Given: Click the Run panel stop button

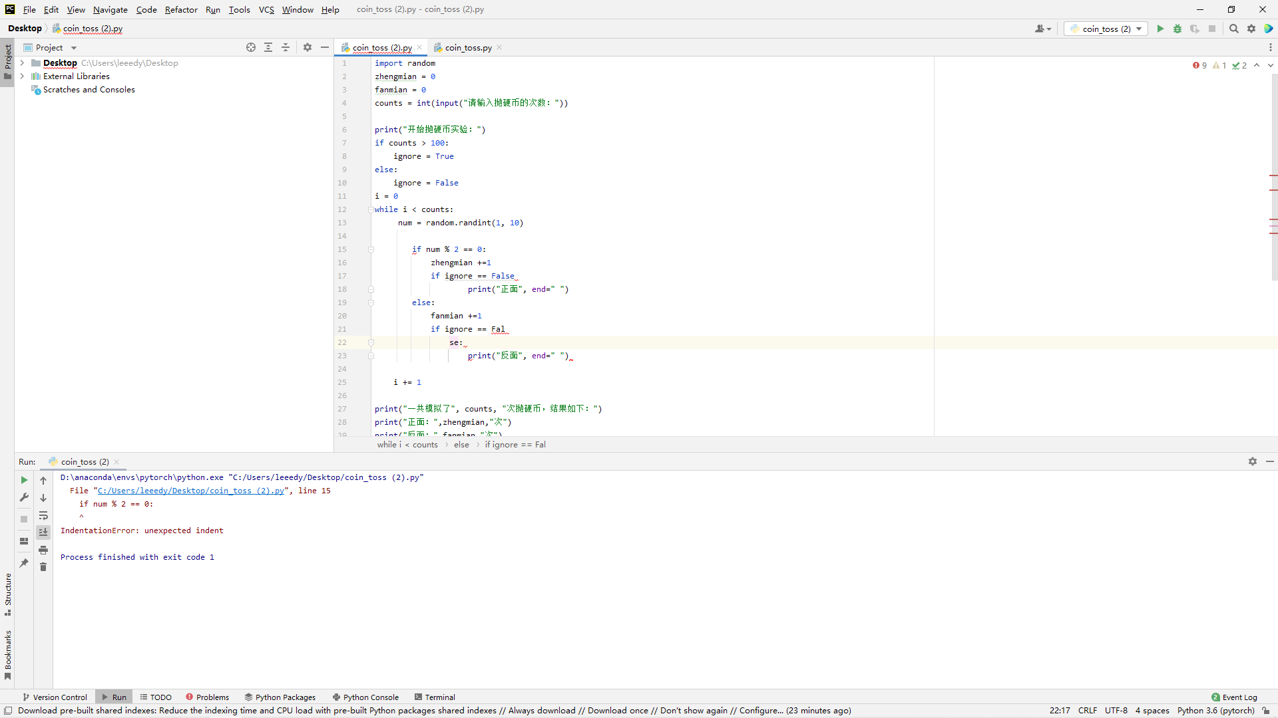Looking at the screenshot, I should point(24,519).
